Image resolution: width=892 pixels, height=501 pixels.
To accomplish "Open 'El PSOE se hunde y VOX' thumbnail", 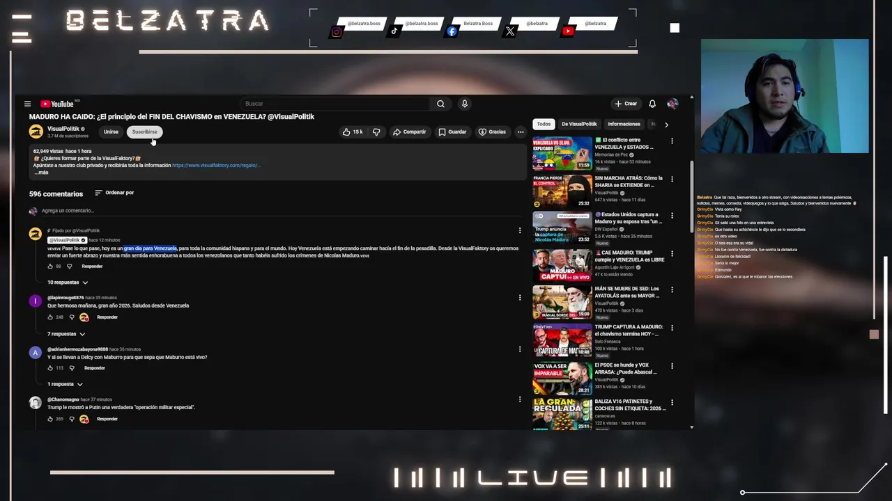I will click(x=562, y=378).
